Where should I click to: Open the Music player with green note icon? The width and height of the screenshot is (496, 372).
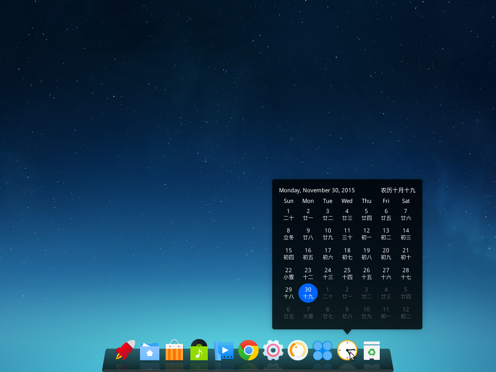pos(199,350)
